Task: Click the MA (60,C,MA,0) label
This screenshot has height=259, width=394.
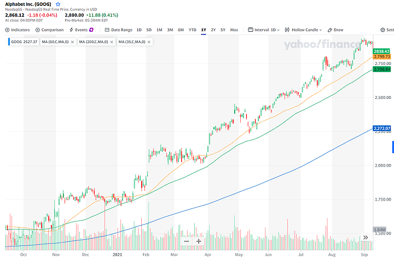Action: pos(55,42)
